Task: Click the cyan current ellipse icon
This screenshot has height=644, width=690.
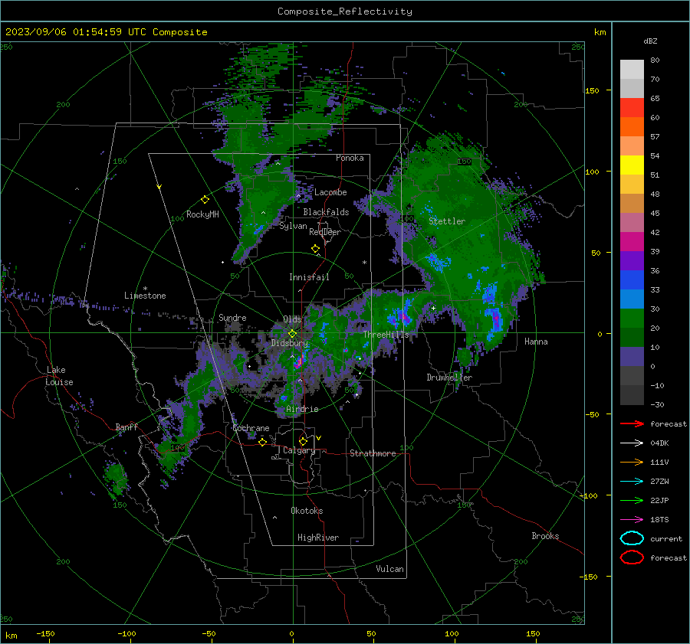Action: coord(632,538)
